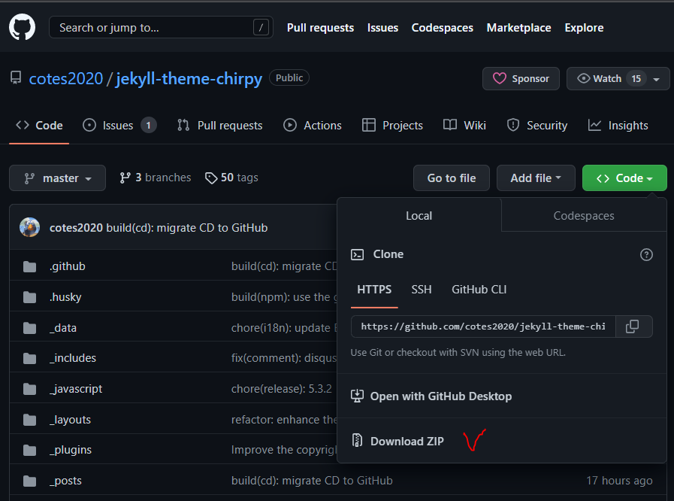
Task: Click the Security shield icon
Action: 512,125
